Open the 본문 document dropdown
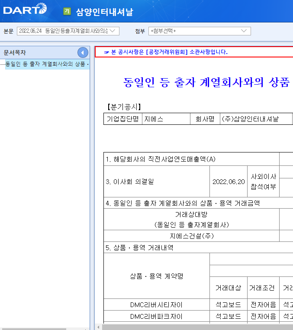 click(68, 31)
